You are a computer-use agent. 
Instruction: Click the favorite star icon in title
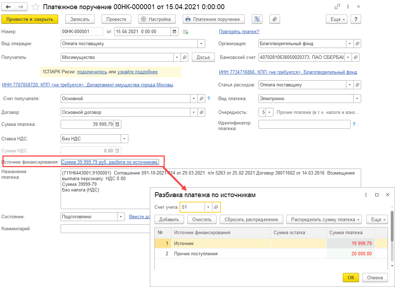(x=35, y=7)
